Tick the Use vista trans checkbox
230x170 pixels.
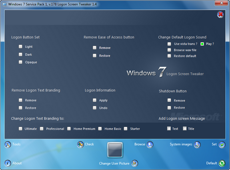click(x=169, y=44)
